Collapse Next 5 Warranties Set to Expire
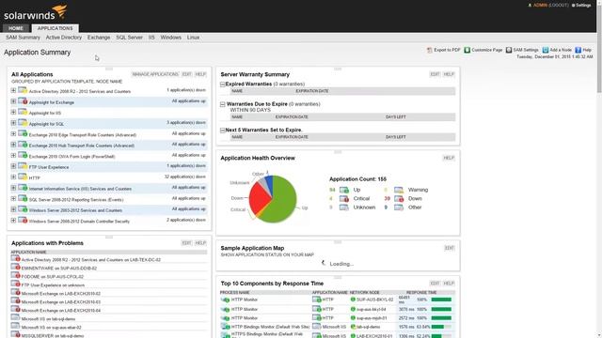The height and width of the screenshot is (338, 602). [223, 131]
